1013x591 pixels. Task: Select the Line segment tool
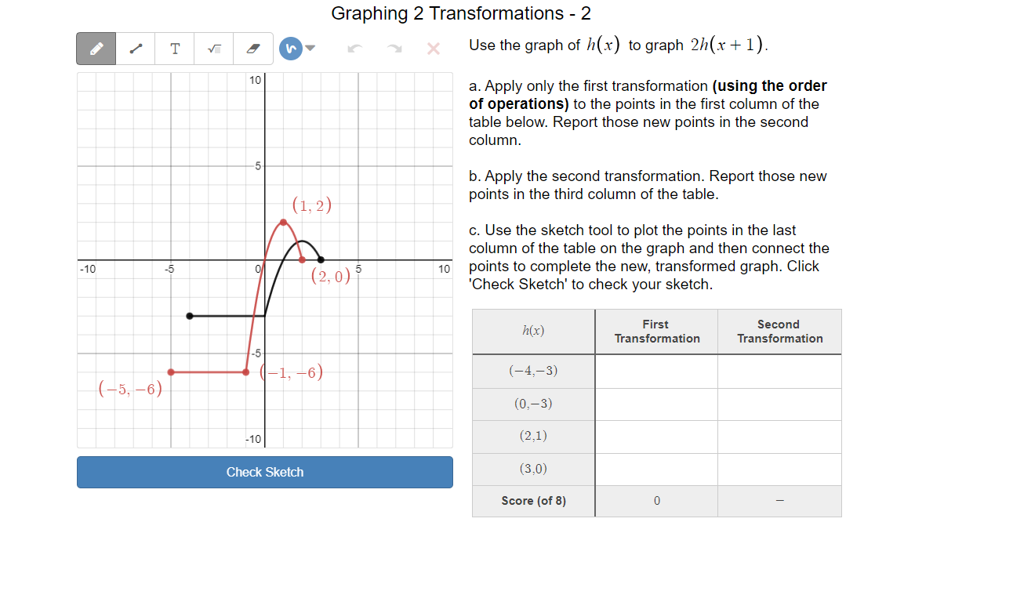[x=135, y=48]
